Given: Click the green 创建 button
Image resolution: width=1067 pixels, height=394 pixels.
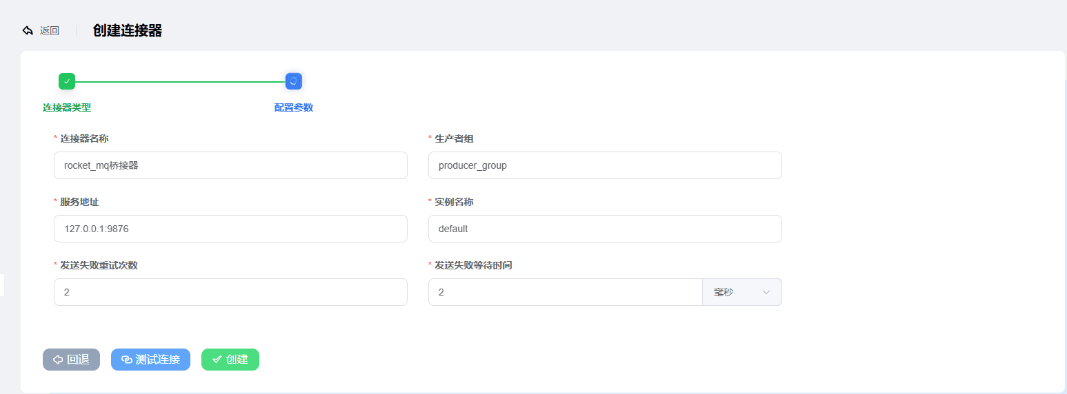Looking at the screenshot, I should (x=230, y=360).
